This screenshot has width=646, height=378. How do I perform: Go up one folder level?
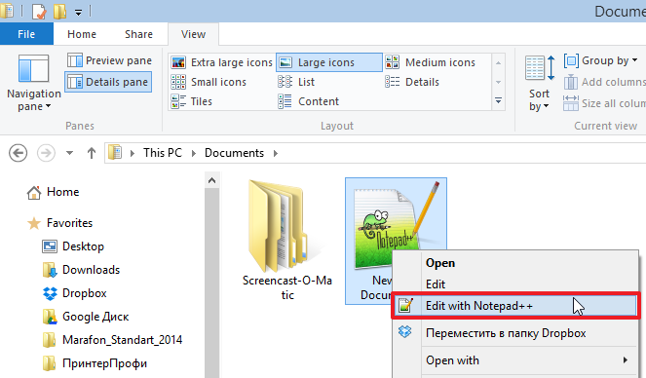click(x=91, y=153)
